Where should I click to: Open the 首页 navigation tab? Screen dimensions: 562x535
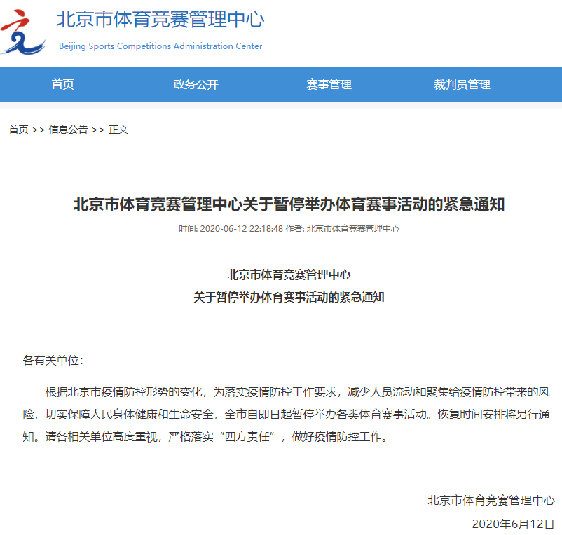[63, 84]
